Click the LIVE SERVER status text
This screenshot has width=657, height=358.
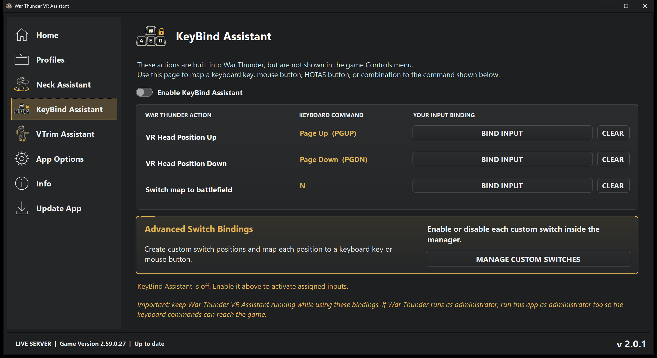[33, 344]
